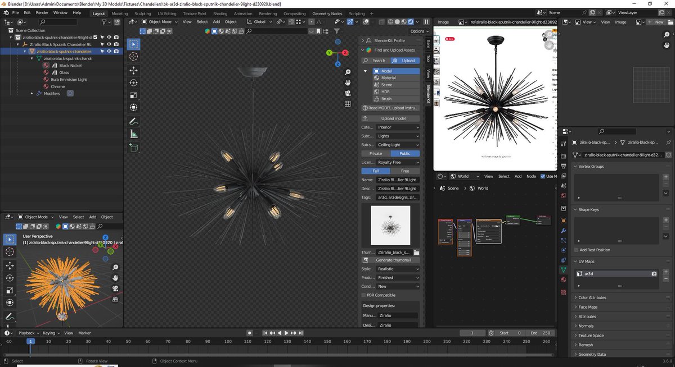675x367 pixels.
Task: Add a new vertex group with plus button
Action: click(666, 177)
